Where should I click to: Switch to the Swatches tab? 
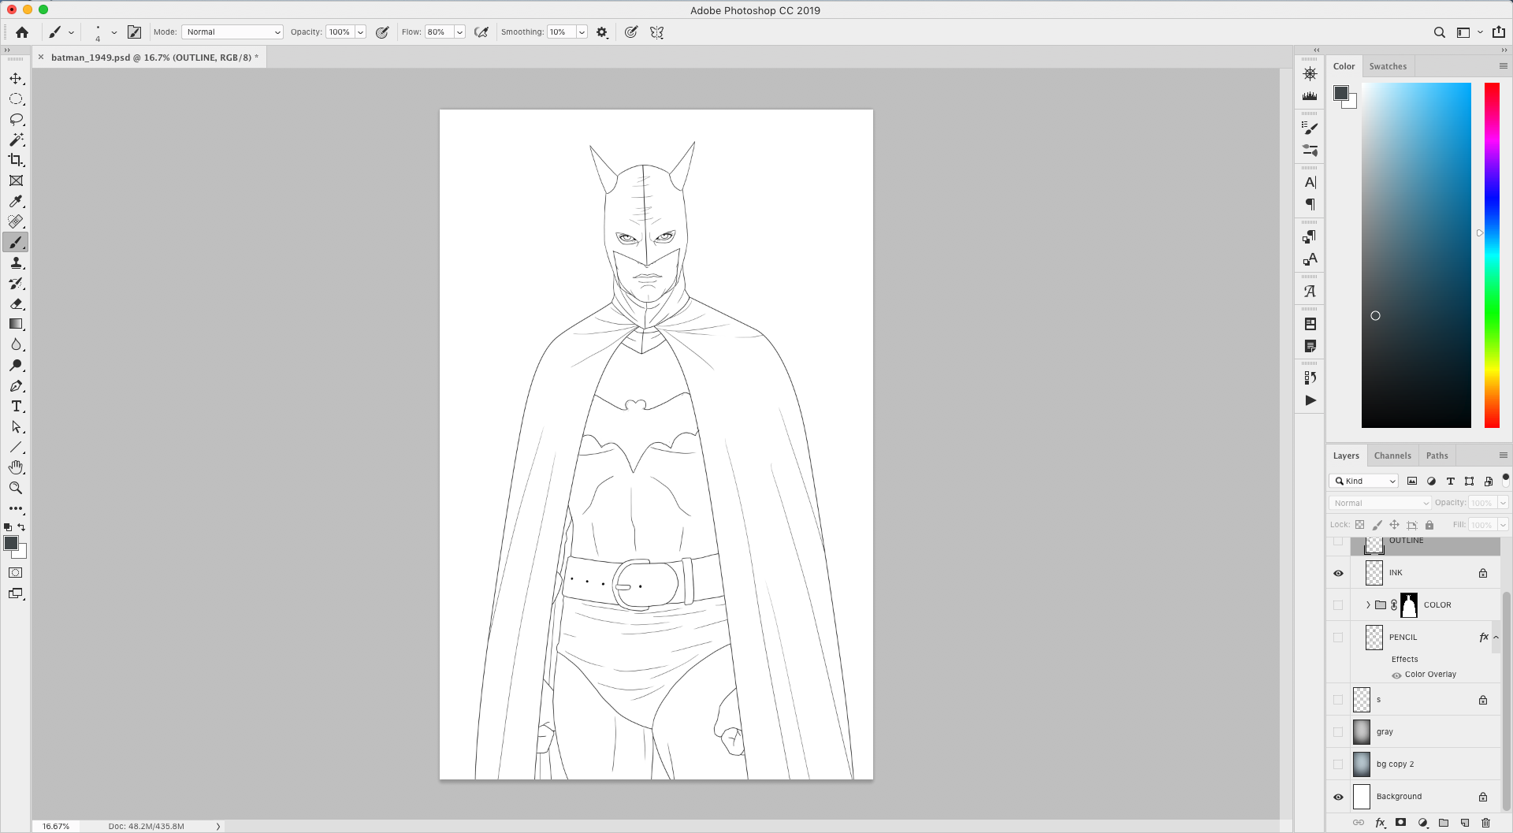click(1388, 66)
